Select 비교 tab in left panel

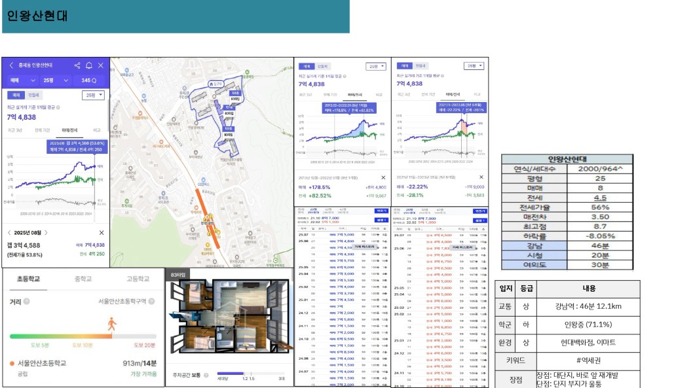(96, 130)
